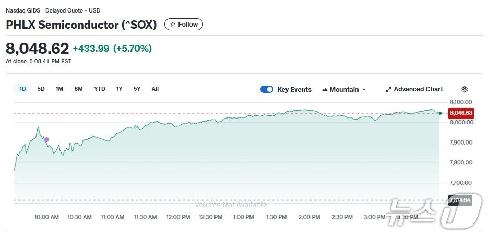Click the green end-of-line price dot
Viewport: 489px width, 236px height.
pyautogui.click(x=440, y=113)
